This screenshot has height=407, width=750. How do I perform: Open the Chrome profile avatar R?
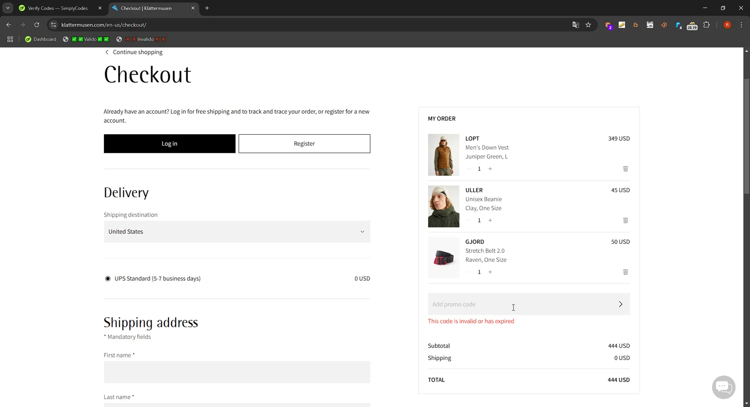(727, 25)
